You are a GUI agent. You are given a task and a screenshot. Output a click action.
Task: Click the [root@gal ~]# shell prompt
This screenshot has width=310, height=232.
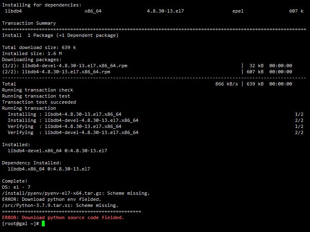point(21,224)
